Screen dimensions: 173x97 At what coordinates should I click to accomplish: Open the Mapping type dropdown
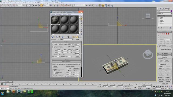[74, 44]
